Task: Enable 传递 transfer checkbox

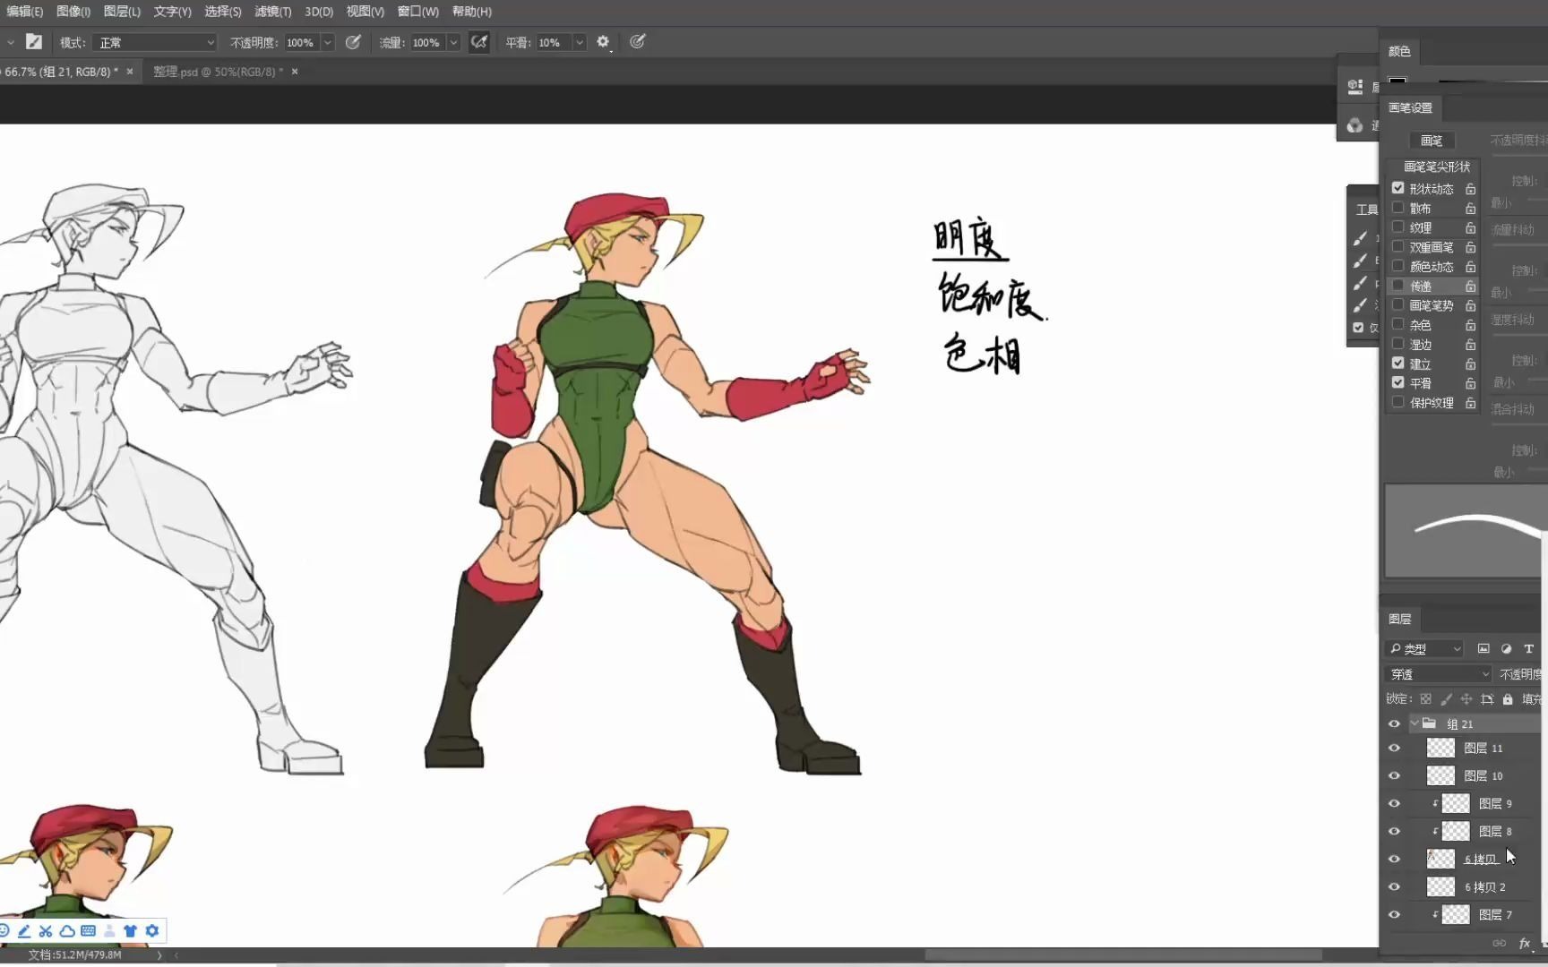Action: click(x=1397, y=286)
